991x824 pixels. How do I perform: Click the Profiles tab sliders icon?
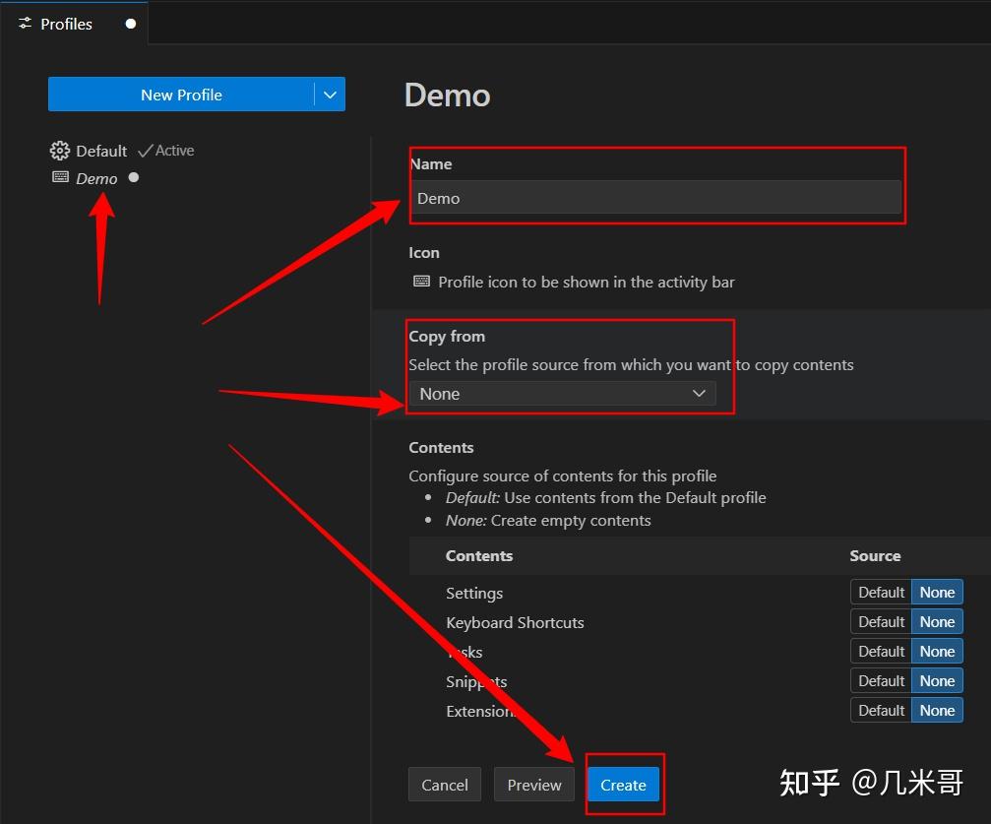pos(24,24)
